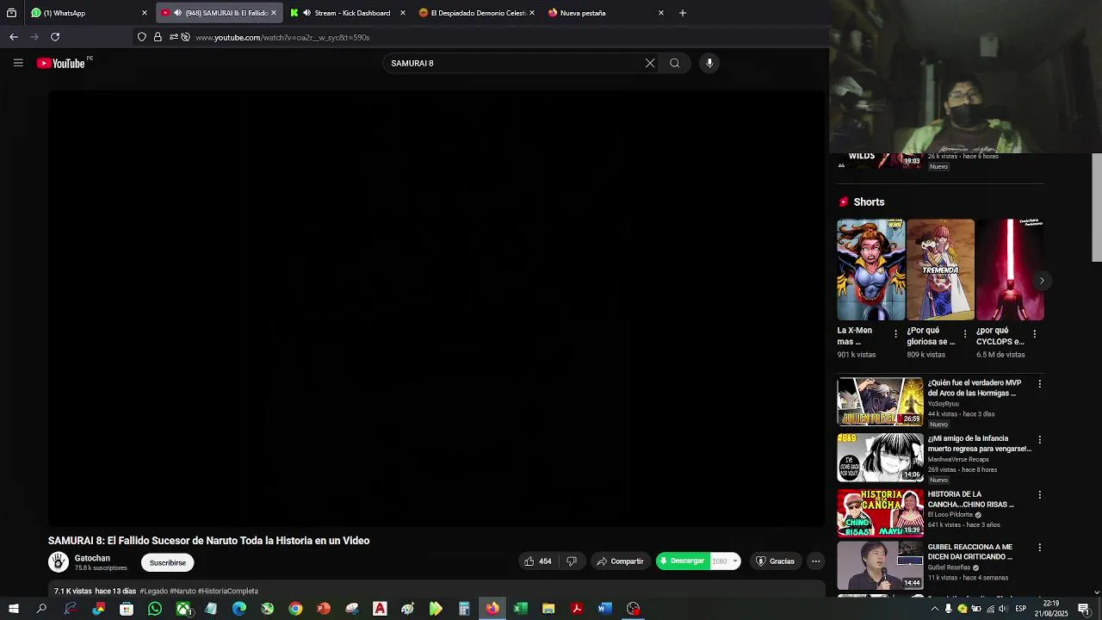
Task: Open Gatochan channel avatar
Action: coord(59,562)
